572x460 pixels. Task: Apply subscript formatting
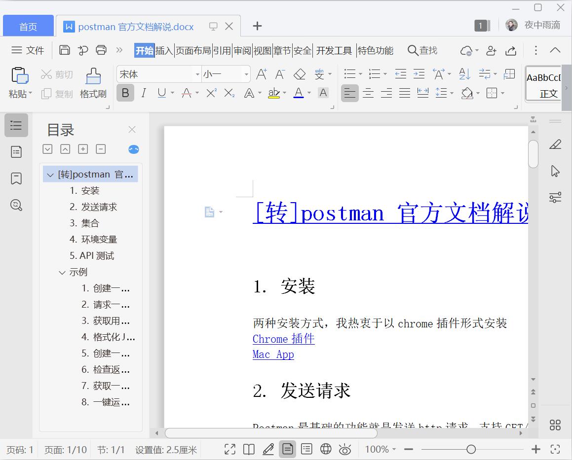[229, 93]
